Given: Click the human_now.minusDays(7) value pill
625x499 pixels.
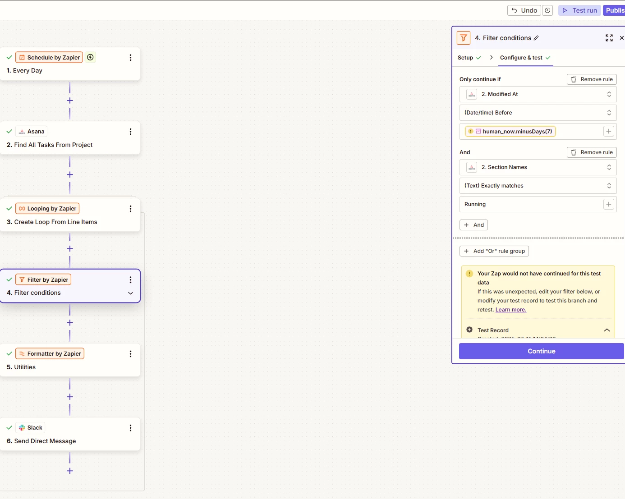Looking at the screenshot, I should [510, 131].
